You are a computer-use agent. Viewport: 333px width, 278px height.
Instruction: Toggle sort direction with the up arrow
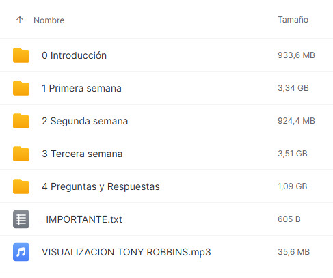20,20
